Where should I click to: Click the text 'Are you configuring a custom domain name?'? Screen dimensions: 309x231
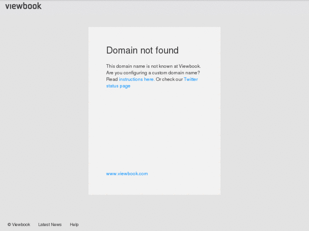pyautogui.click(x=153, y=73)
